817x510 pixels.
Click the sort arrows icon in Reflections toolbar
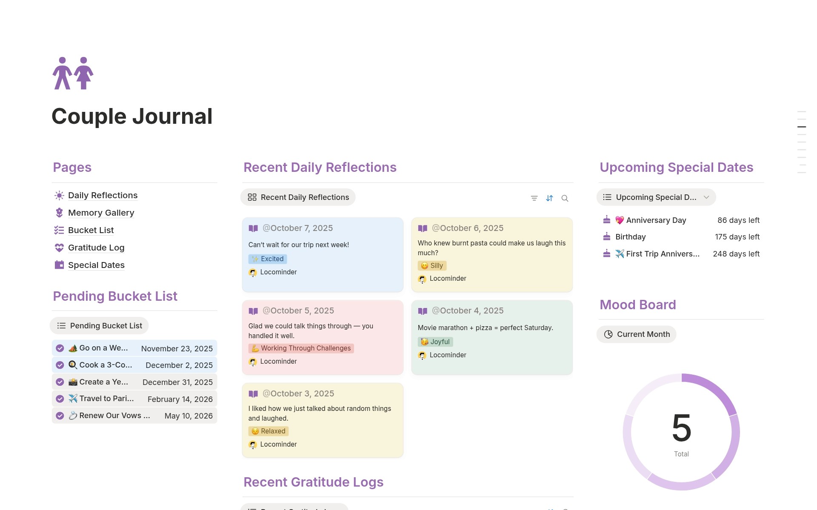tap(549, 198)
